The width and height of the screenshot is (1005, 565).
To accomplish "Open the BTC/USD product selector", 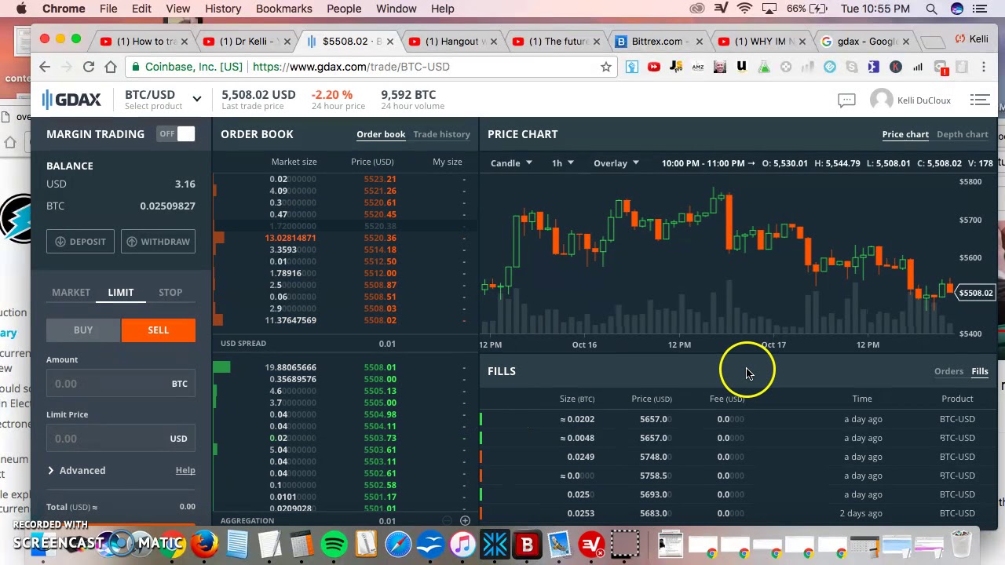I will [163, 99].
